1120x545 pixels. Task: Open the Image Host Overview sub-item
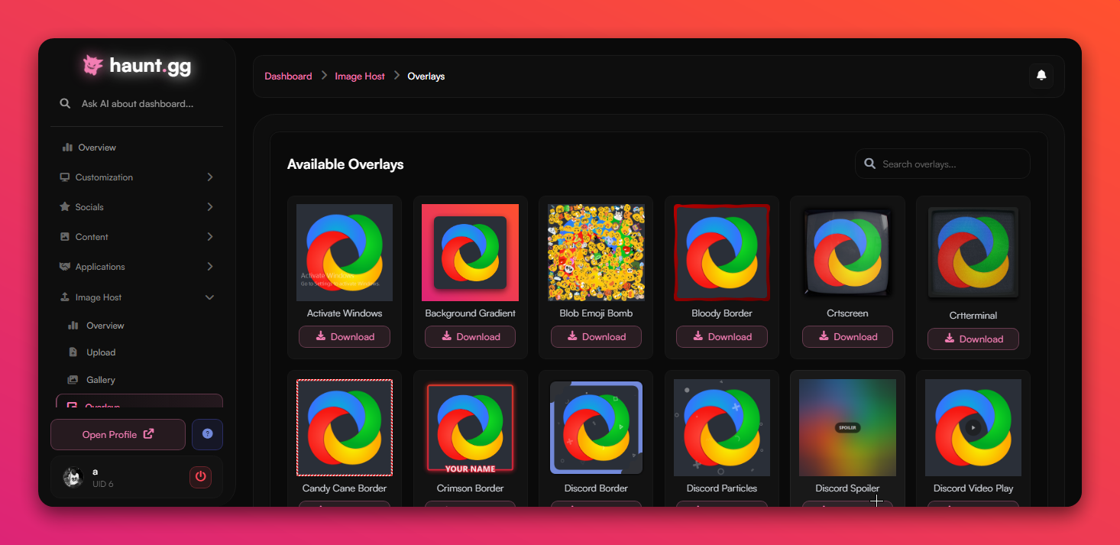click(139, 326)
